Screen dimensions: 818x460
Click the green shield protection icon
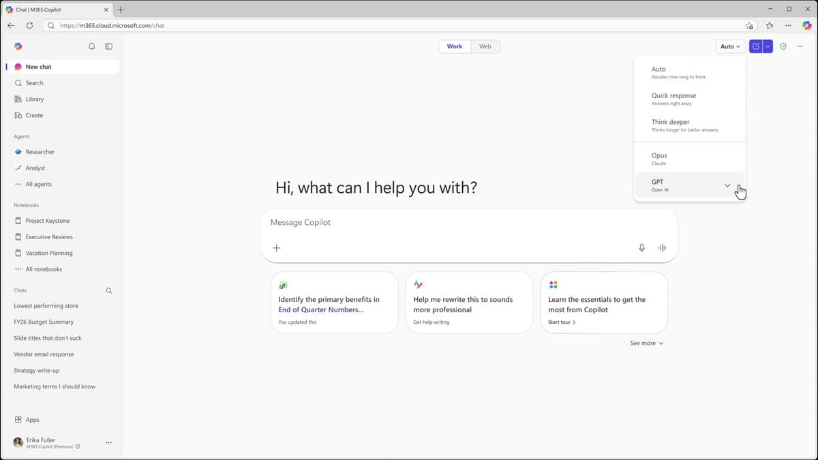783,46
